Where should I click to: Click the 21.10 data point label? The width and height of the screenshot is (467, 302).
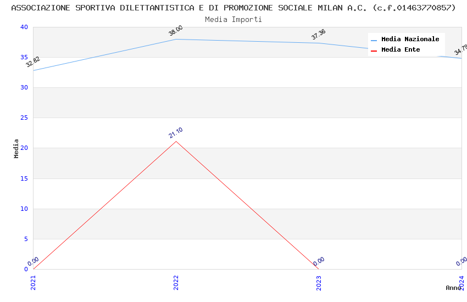(x=176, y=132)
